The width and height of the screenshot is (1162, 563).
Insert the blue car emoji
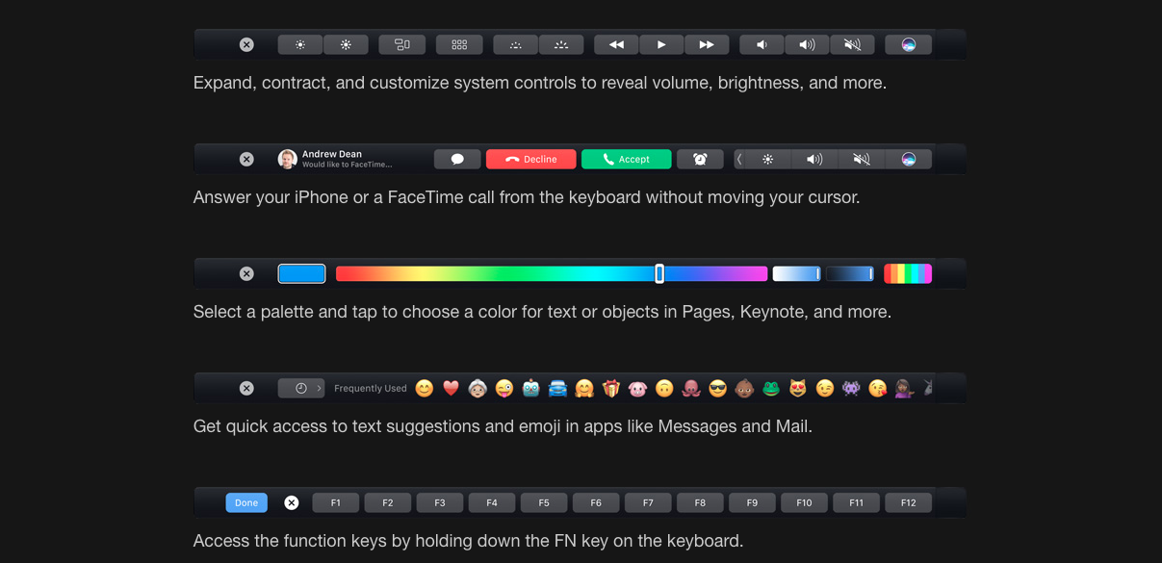(557, 388)
